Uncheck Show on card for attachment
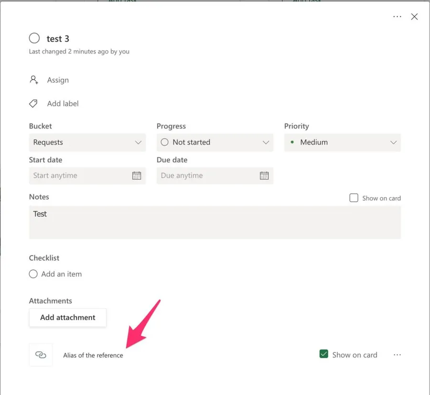The width and height of the screenshot is (430, 395). (x=324, y=354)
